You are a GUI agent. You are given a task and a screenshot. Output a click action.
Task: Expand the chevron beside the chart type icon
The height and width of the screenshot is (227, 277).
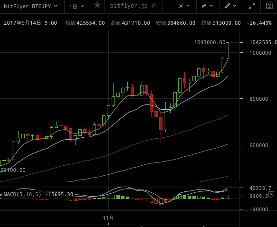(x=211, y=6)
